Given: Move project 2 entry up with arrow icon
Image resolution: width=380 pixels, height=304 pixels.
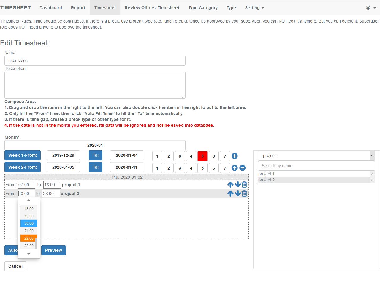Looking at the screenshot, I should pos(230,193).
